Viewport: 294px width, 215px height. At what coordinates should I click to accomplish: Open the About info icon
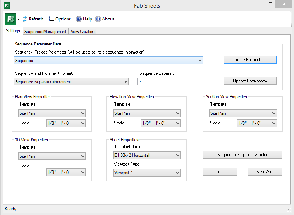tap(98, 19)
